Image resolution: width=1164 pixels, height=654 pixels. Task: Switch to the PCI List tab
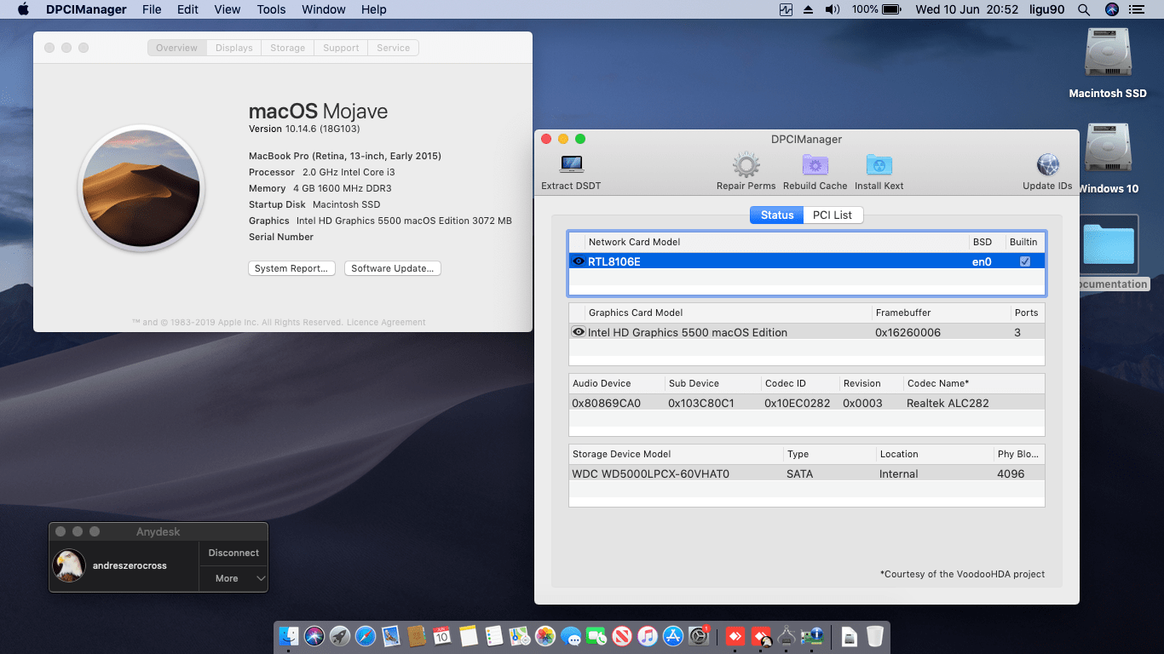coord(833,215)
